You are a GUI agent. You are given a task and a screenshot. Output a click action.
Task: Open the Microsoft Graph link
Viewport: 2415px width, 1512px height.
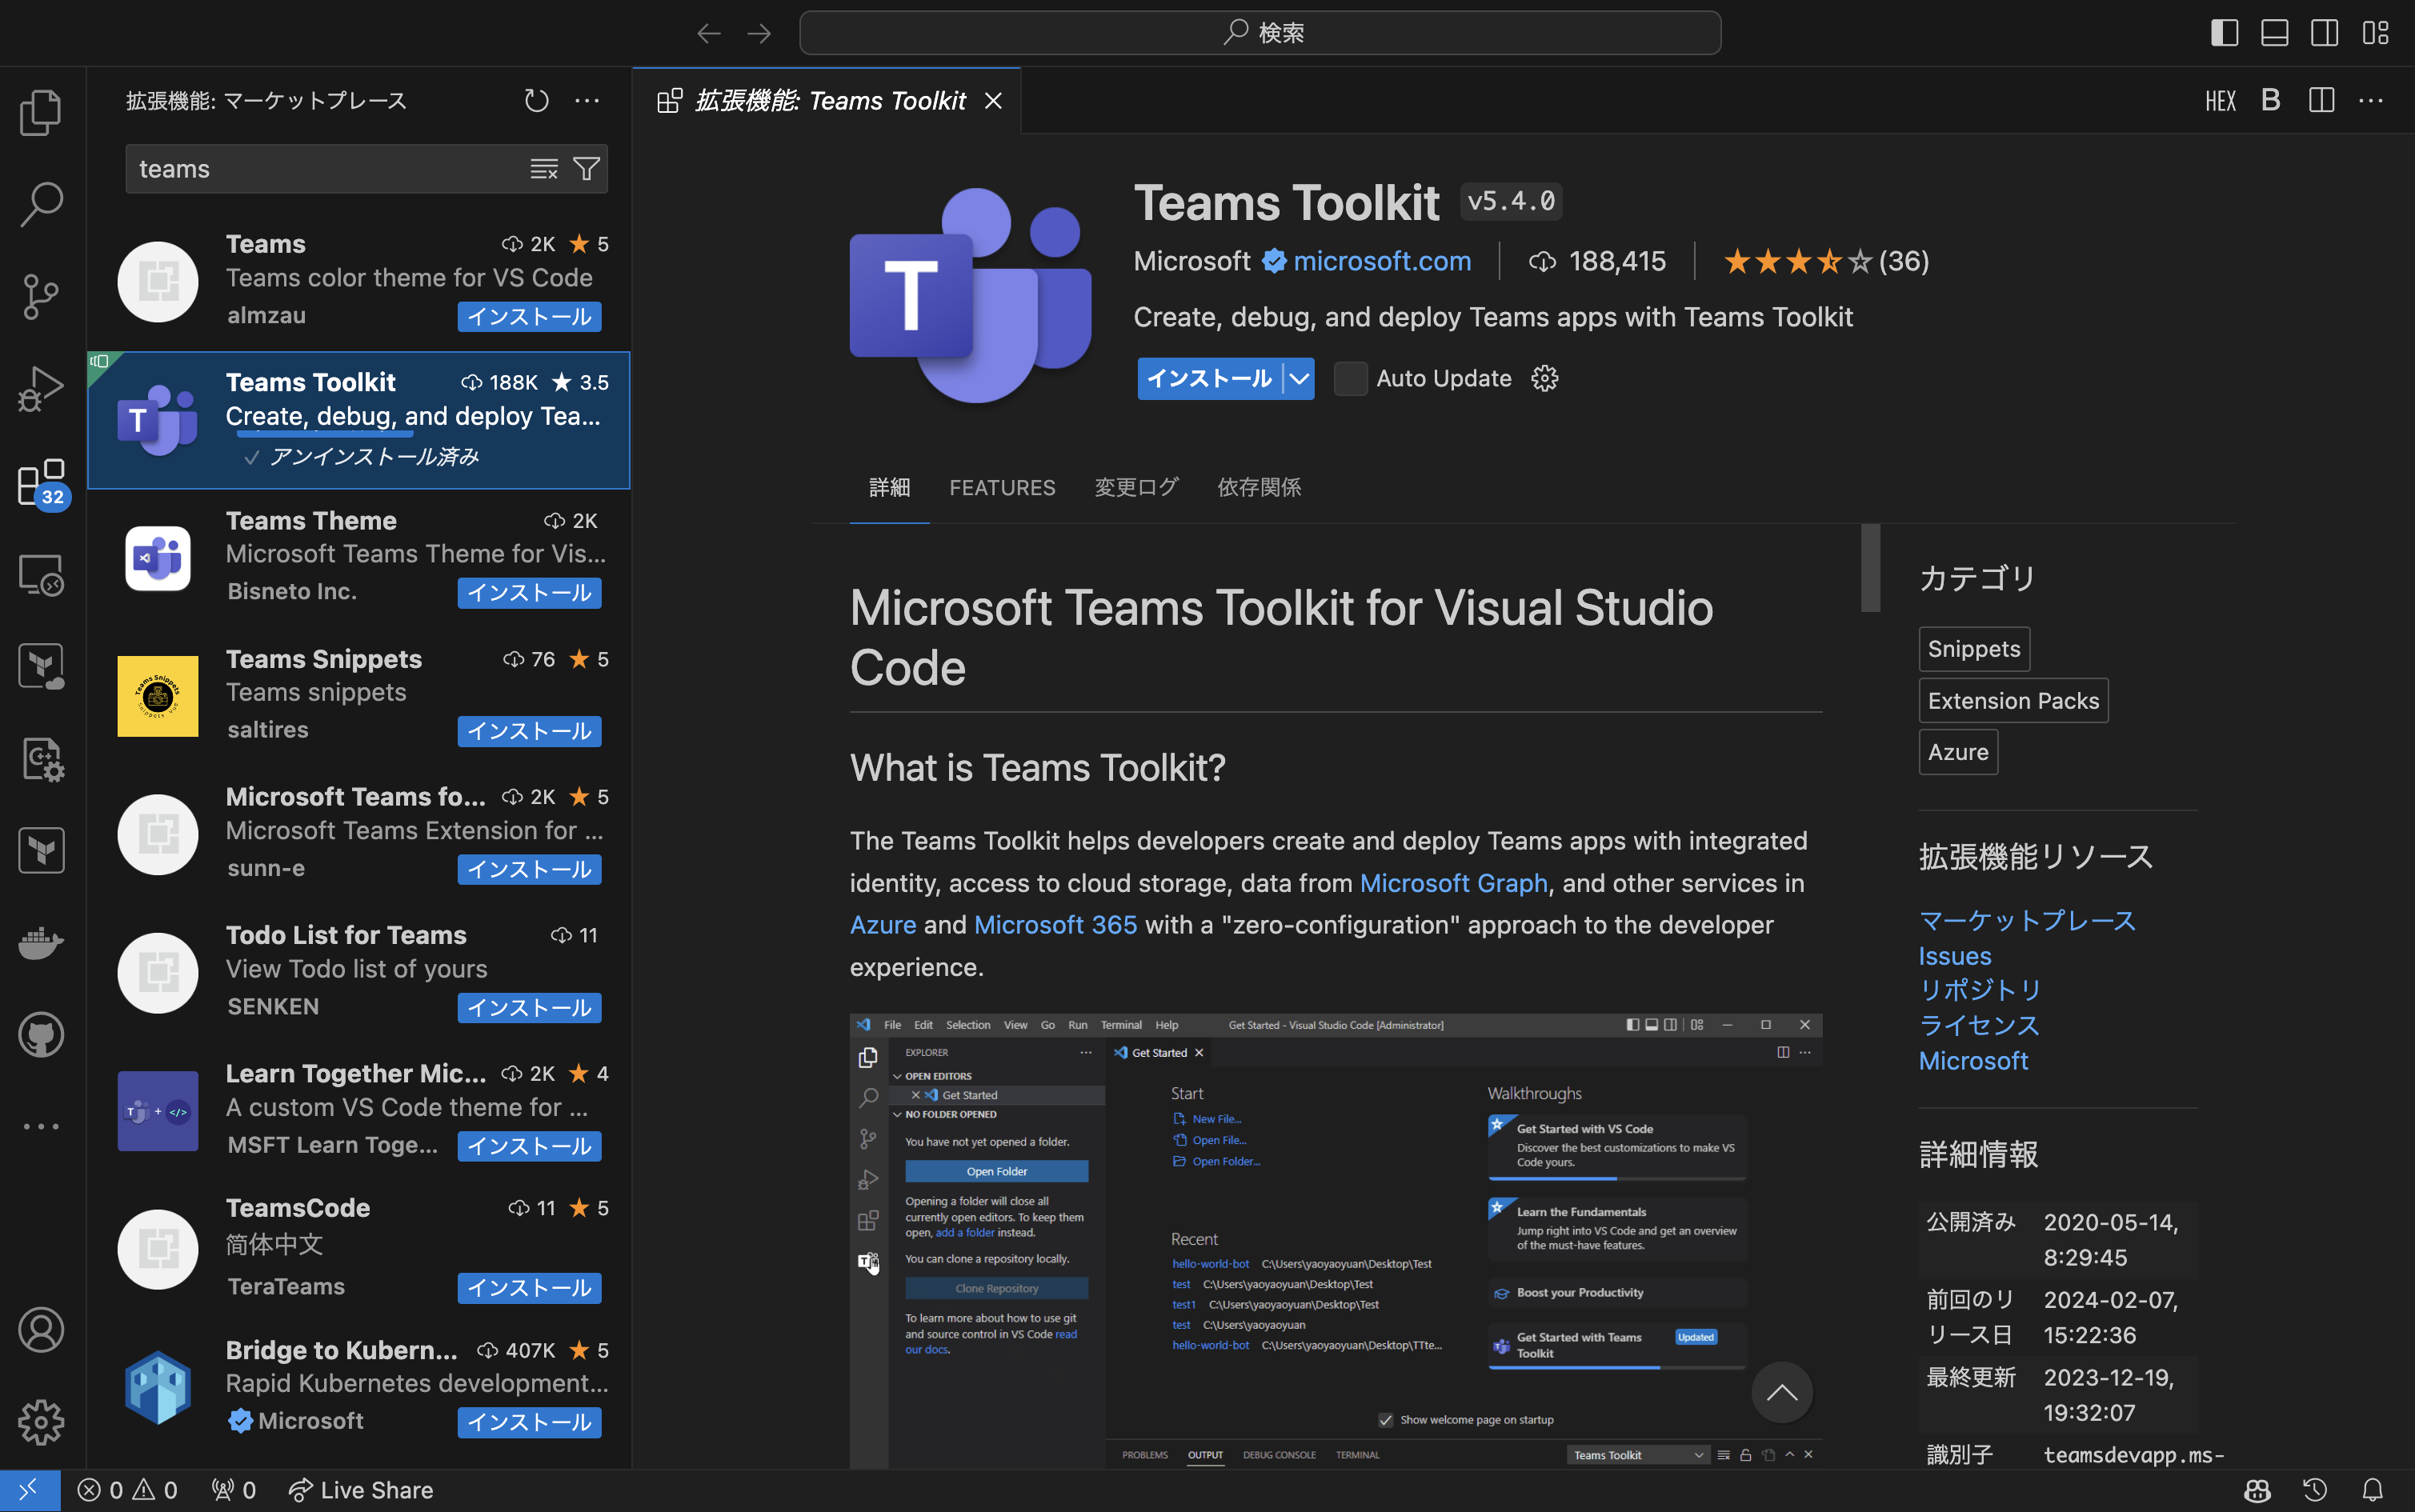[x=1453, y=883]
